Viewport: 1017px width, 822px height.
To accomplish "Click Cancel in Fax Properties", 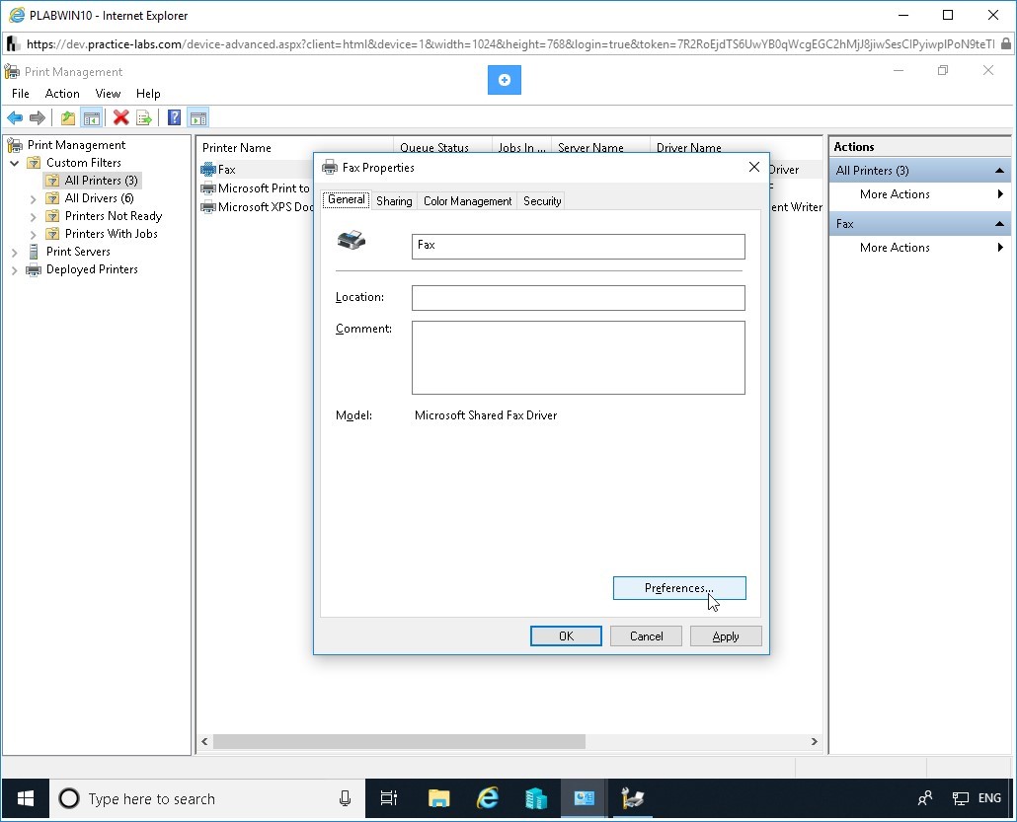I will [x=646, y=635].
